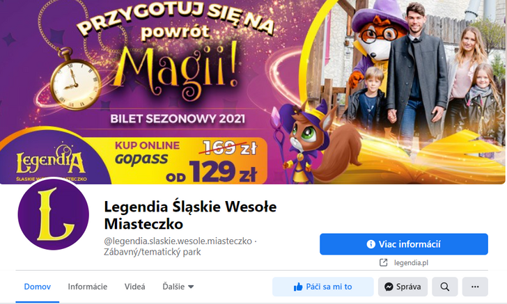Select the Videá tab
This screenshot has height=304, width=507.
tap(135, 287)
